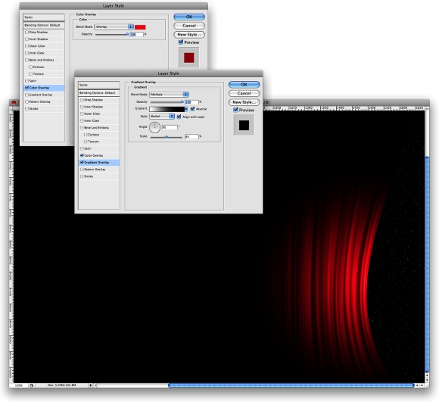Click the Scale slider in the Gradient Overlay dialog
The width and height of the screenshot is (439, 402).
pyautogui.click(x=167, y=137)
